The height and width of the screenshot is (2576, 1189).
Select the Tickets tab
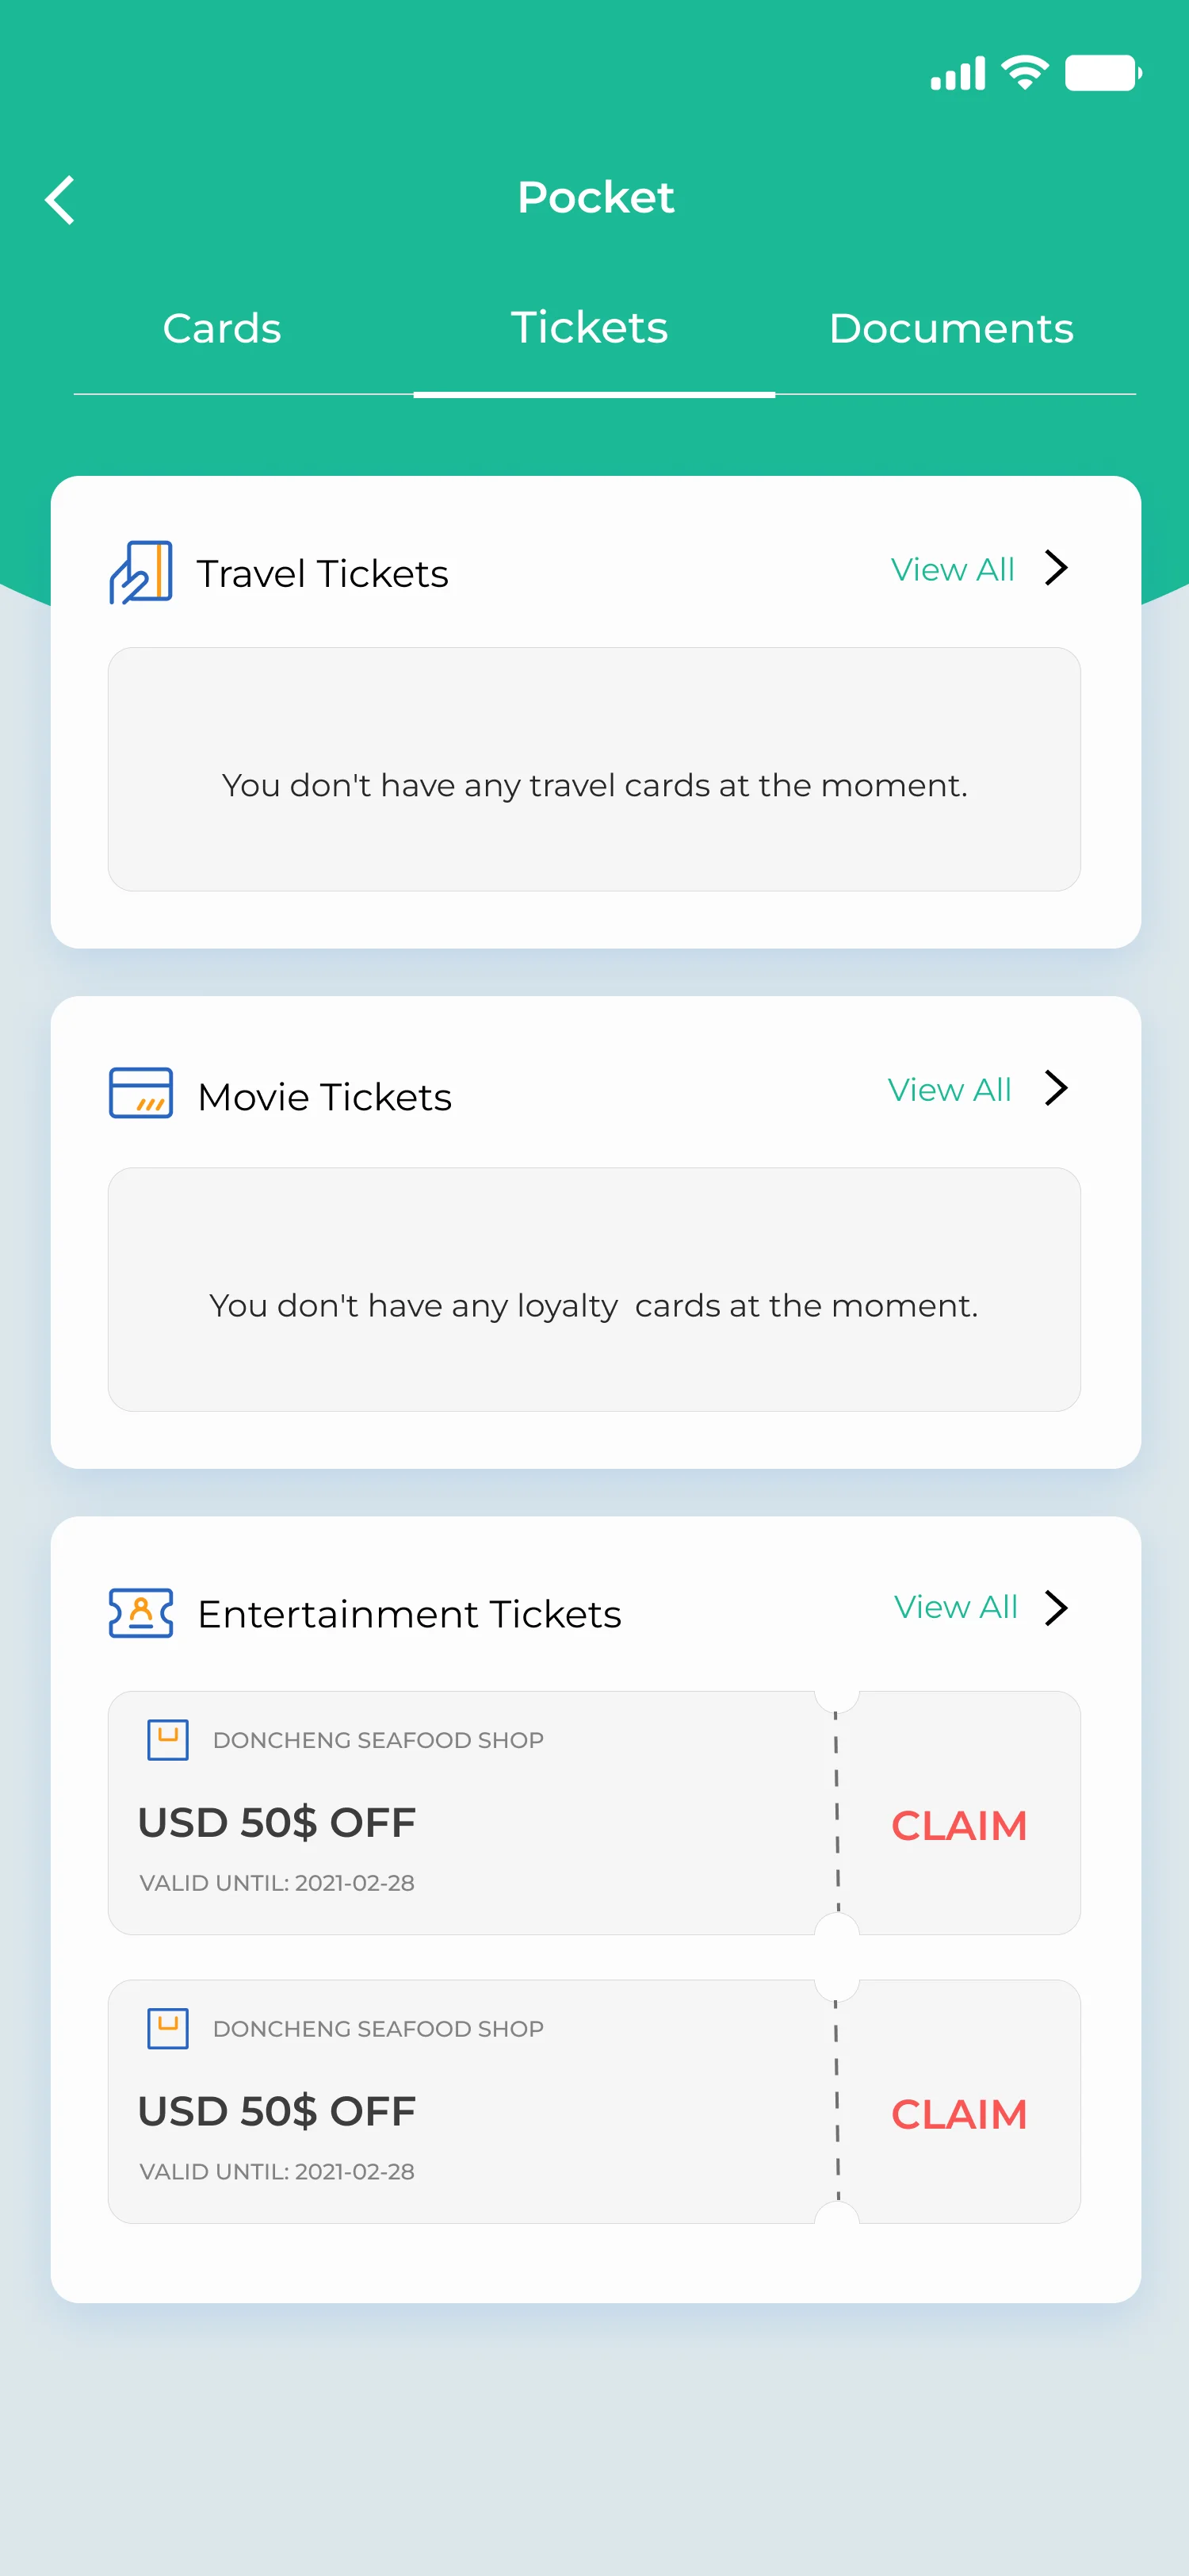[x=590, y=328]
